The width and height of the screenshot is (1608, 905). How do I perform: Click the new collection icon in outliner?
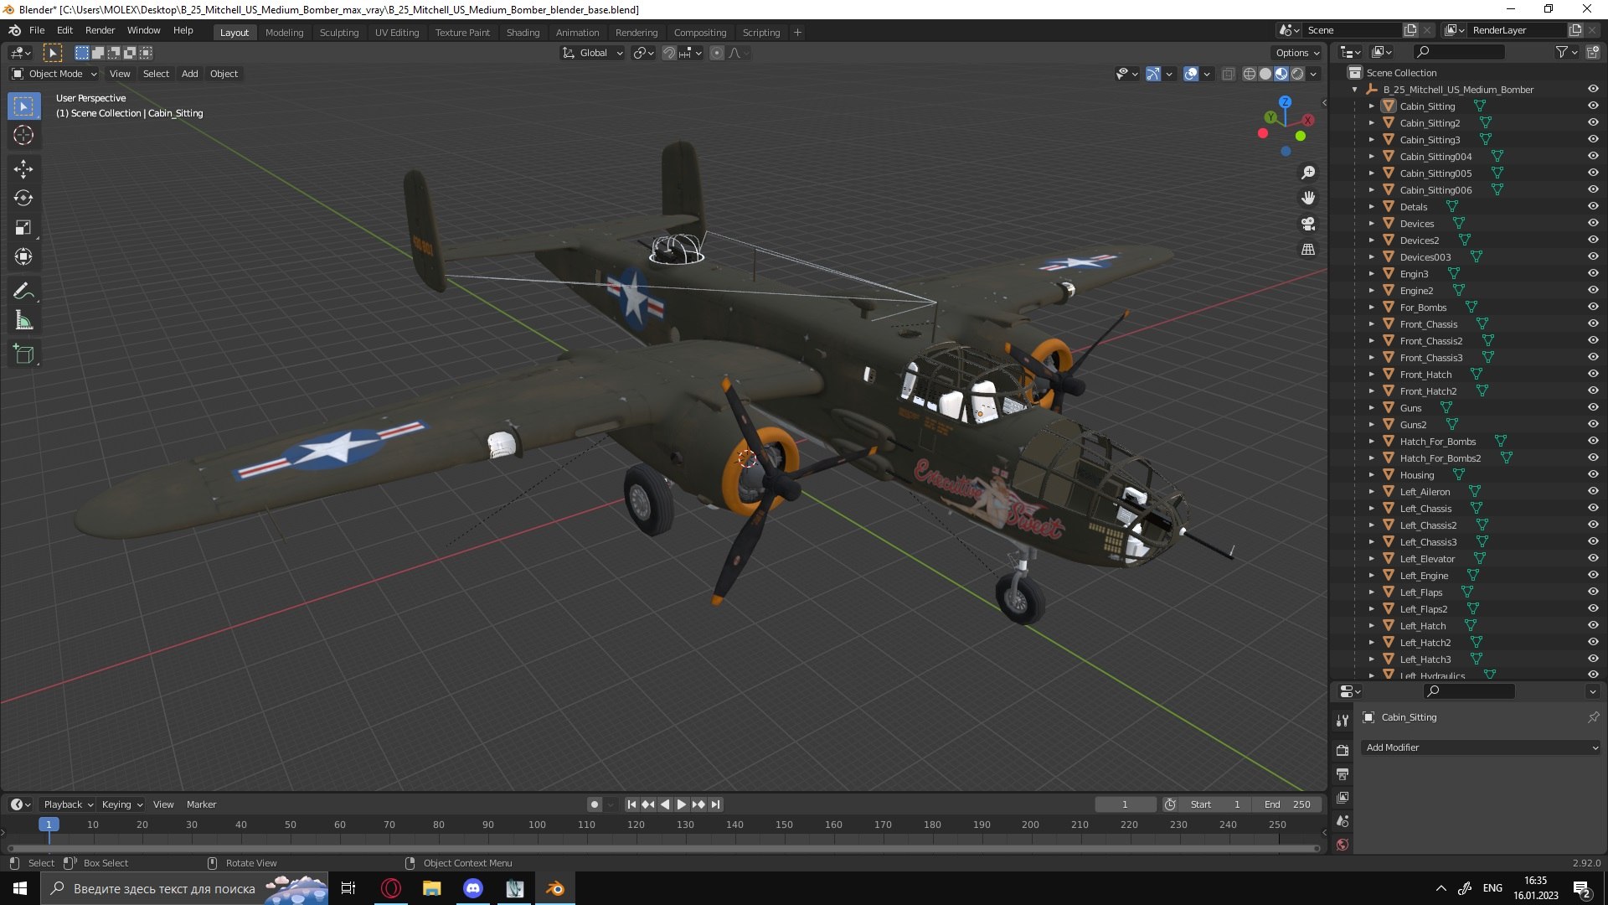pyautogui.click(x=1593, y=52)
